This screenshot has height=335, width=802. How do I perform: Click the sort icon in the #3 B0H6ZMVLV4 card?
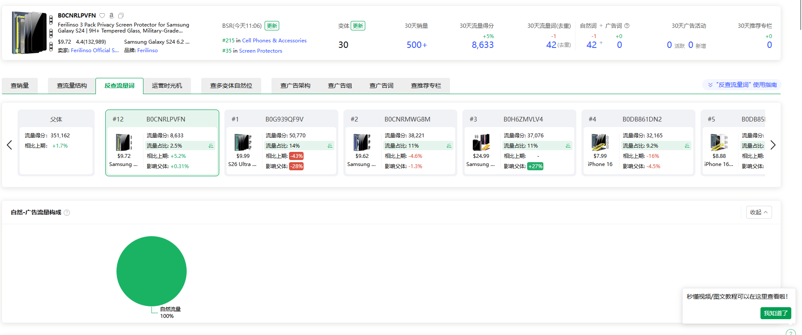click(568, 146)
